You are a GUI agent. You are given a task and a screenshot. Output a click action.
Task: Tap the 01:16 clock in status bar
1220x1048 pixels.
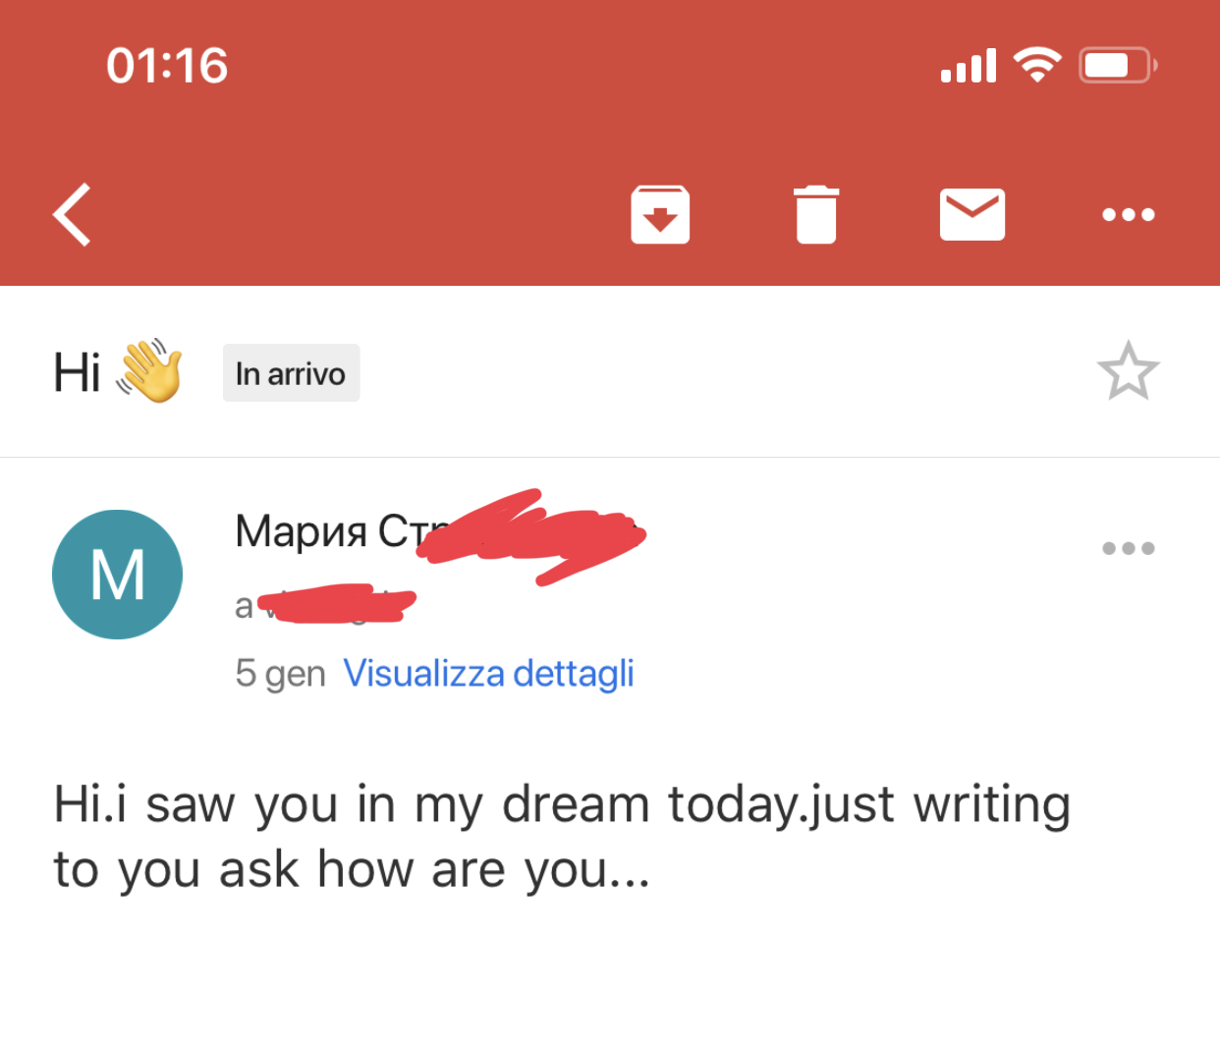coord(167,66)
